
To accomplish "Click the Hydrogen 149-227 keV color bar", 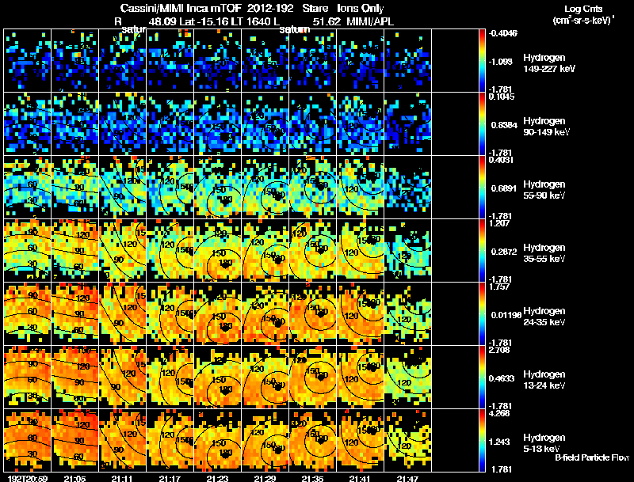I will point(482,61).
